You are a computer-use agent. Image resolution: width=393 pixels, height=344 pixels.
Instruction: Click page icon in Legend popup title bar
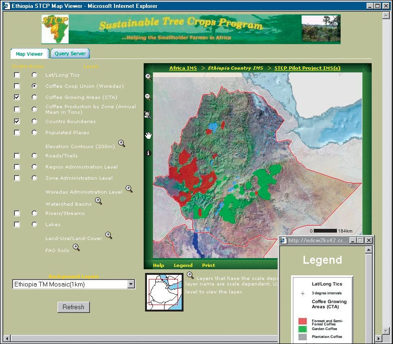click(x=284, y=240)
